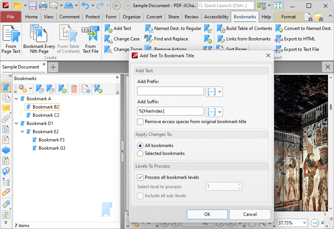Image resolution: width=334 pixels, height=229 pixels.
Task: Switch to the Comment tab
Action: 69,17
